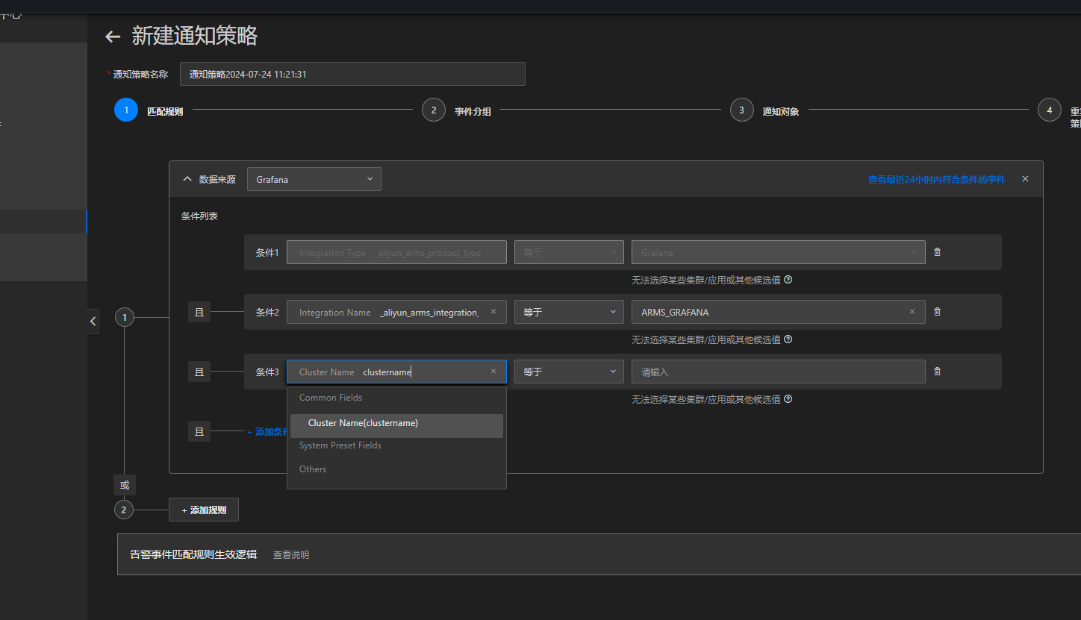Open help icon under 条件1 value
Screen dimensions: 1081x620
788,280
